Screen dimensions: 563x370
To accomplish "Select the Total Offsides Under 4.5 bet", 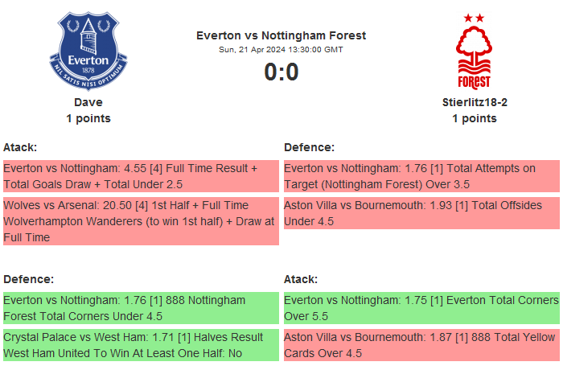I will (421, 213).
